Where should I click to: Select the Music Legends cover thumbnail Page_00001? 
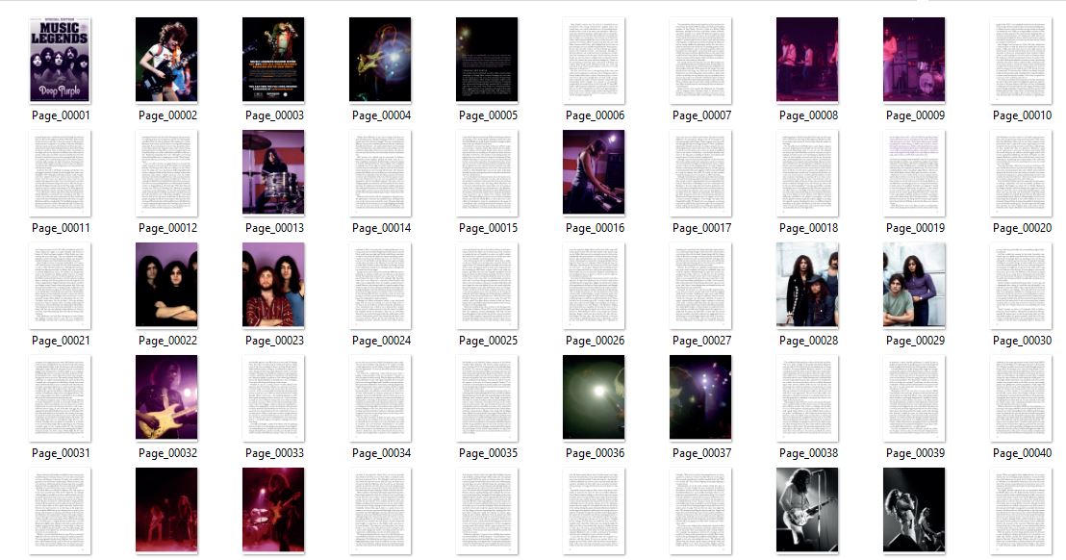point(60,60)
